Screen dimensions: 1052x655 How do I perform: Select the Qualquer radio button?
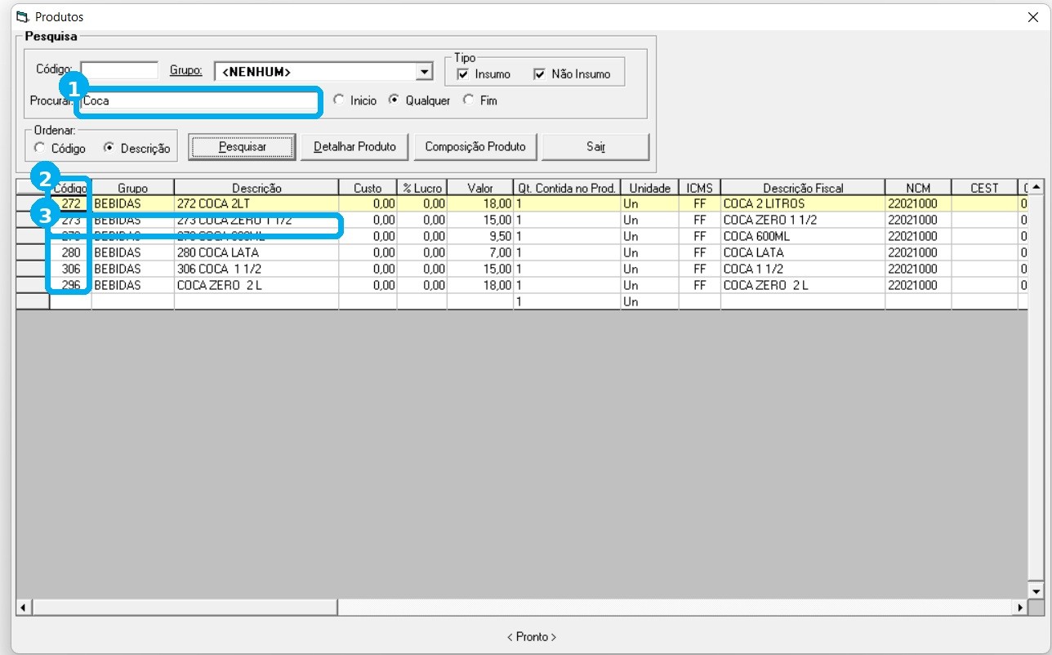(394, 100)
